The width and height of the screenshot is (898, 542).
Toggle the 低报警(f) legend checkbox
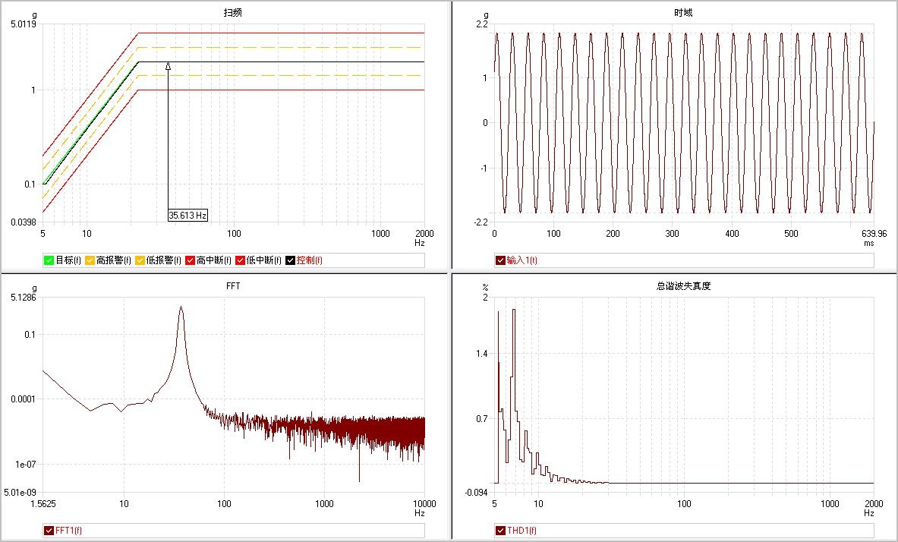pos(140,260)
